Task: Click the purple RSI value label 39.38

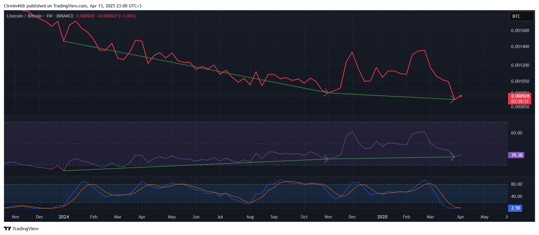Action: coord(516,155)
